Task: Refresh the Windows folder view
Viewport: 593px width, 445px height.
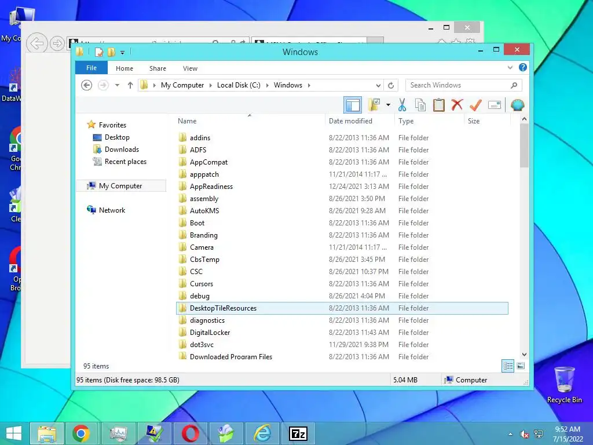Action: 391,85
